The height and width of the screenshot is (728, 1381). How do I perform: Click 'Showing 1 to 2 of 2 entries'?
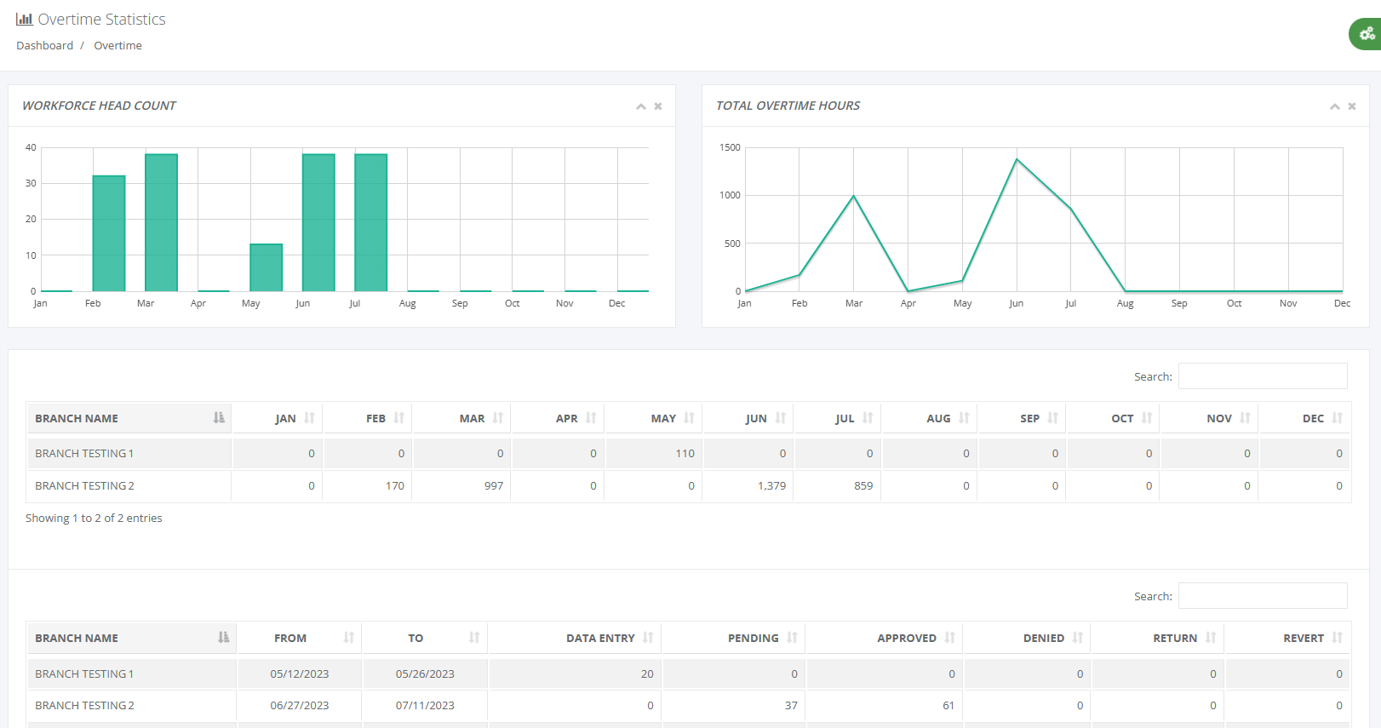(x=94, y=518)
